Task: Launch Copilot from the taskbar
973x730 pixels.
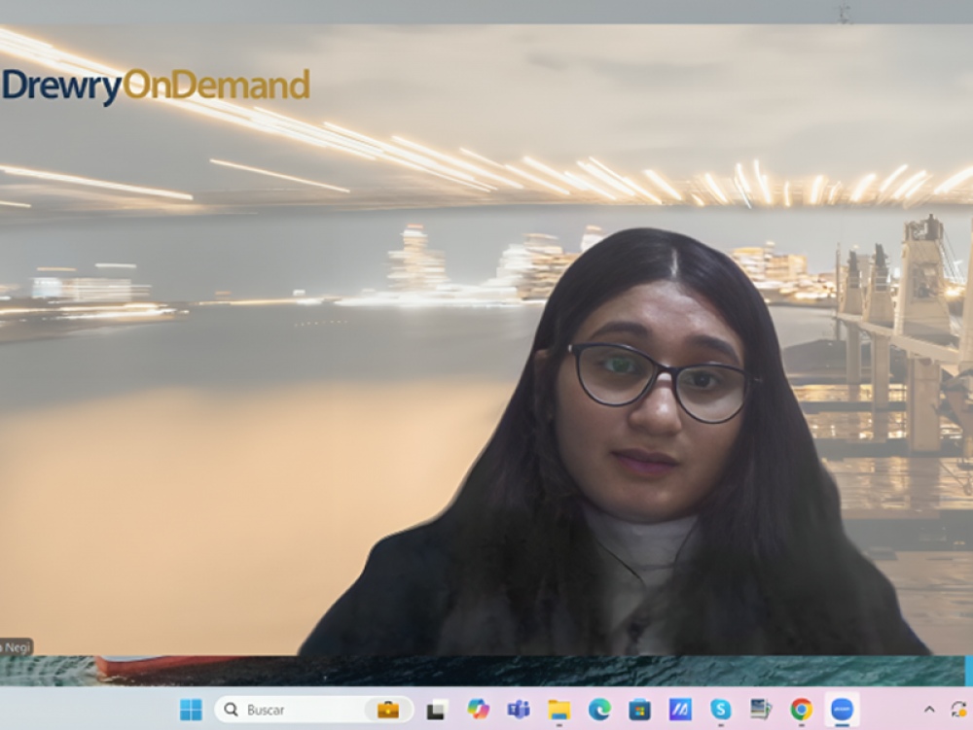Action: pos(478,710)
